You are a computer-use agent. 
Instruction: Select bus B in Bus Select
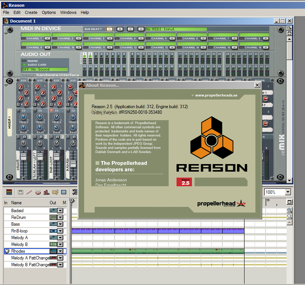(120, 29)
